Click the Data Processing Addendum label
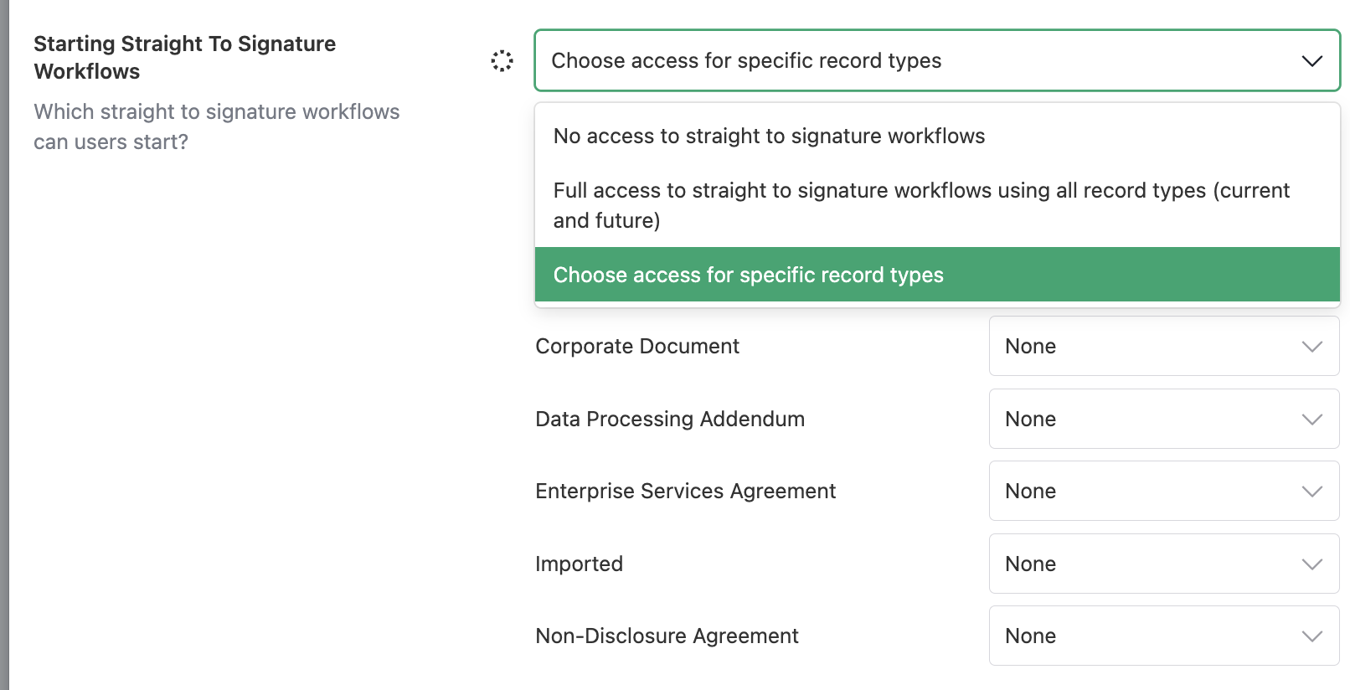This screenshot has height=690, width=1350. [x=670, y=419]
